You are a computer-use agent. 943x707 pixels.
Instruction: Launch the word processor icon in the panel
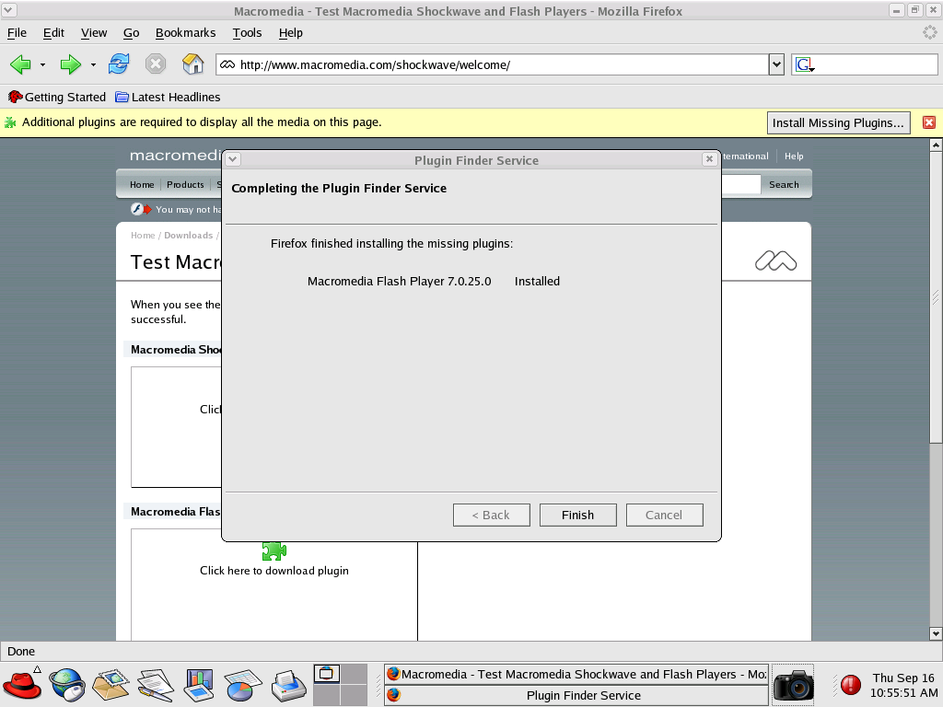tap(155, 685)
